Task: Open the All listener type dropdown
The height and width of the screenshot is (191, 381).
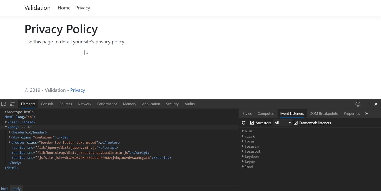Action: coord(283,123)
